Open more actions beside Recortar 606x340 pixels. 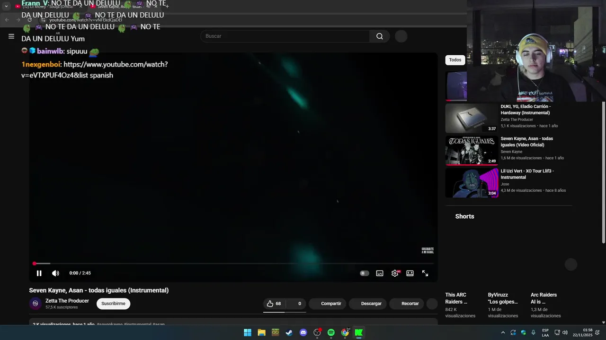pos(432,304)
